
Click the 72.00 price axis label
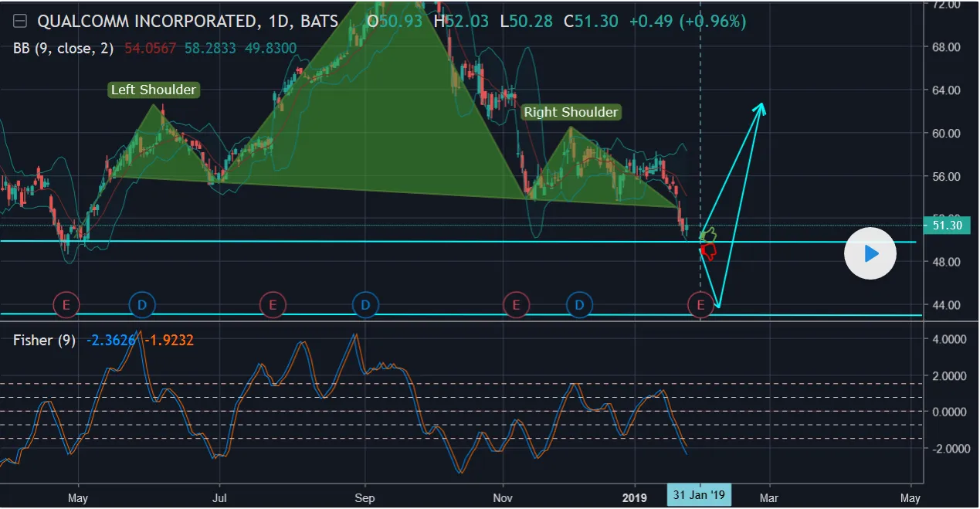(x=946, y=5)
